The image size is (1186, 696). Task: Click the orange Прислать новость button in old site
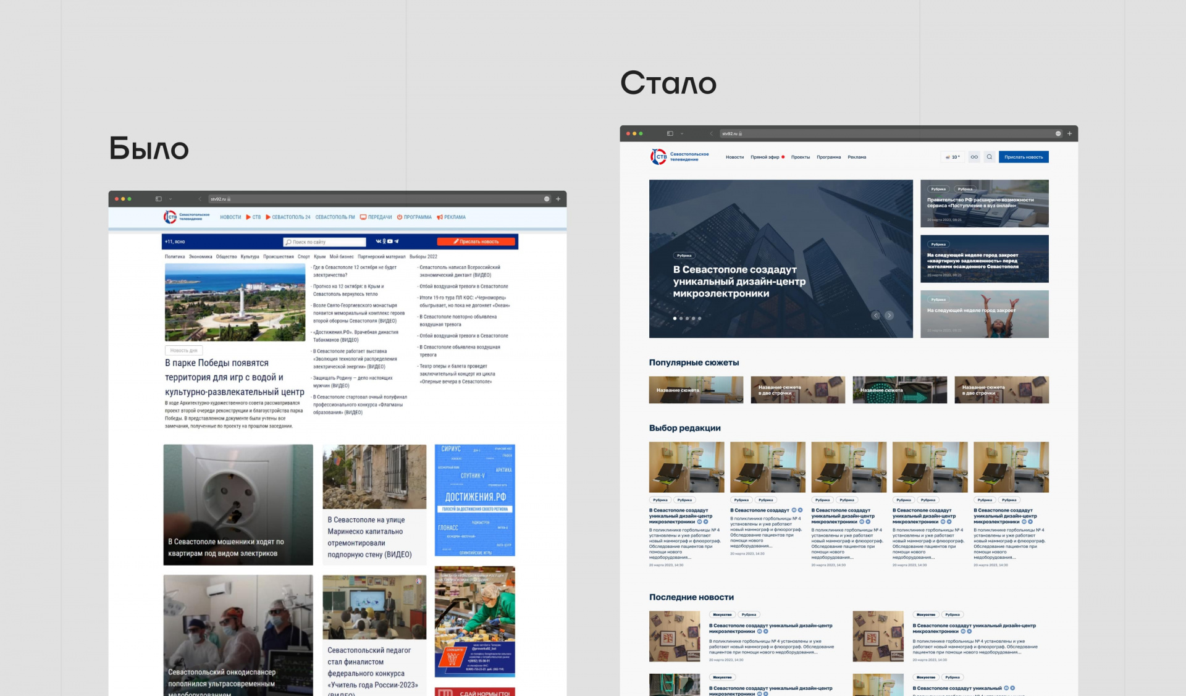(476, 241)
